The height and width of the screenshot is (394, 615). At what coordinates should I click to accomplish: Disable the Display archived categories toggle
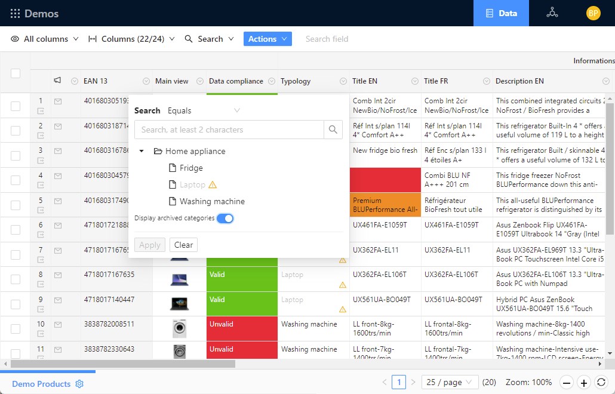[x=226, y=218]
